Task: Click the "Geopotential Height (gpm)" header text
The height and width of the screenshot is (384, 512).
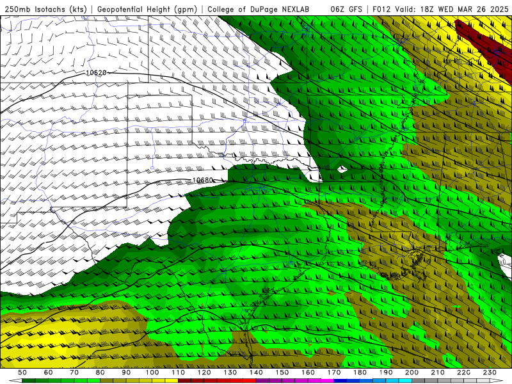Action: coord(147,10)
